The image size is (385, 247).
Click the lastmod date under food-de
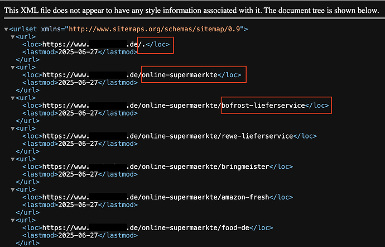tap(78, 235)
